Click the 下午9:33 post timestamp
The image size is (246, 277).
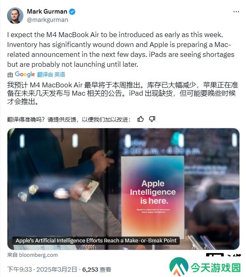pos(20,270)
